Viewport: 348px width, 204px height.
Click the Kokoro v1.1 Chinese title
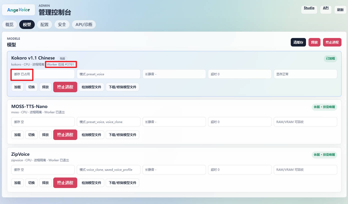[33, 58]
